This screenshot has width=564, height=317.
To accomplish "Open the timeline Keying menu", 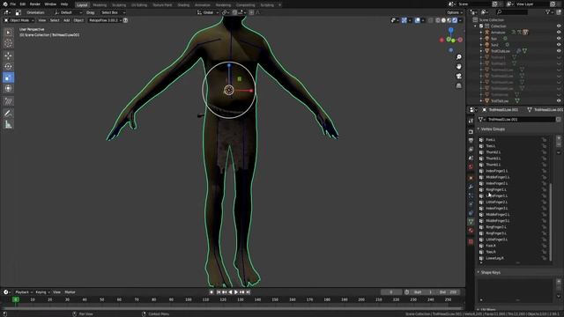I will click(42, 292).
